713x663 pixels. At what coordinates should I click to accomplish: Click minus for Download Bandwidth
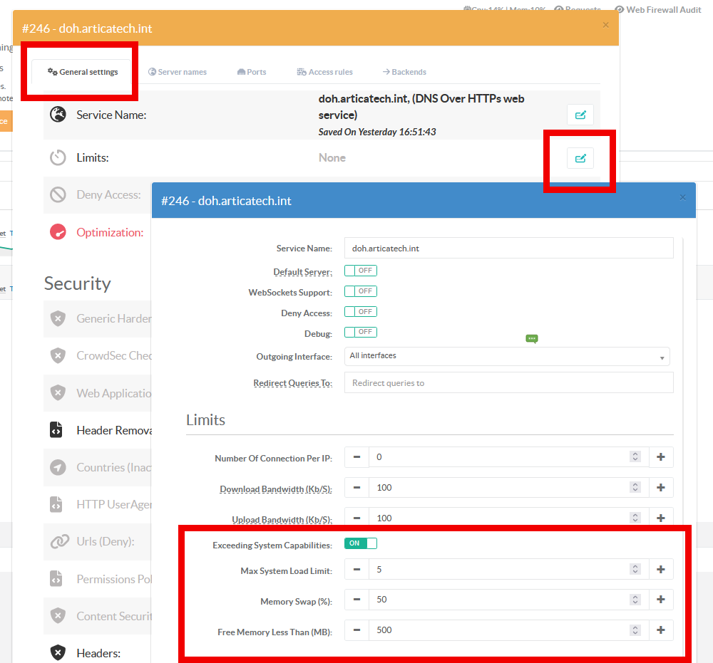pyautogui.click(x=356, y=488)
